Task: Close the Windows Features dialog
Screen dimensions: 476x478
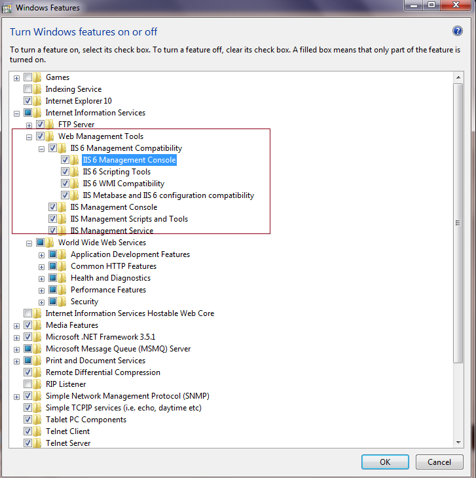Action: [456, 5]
